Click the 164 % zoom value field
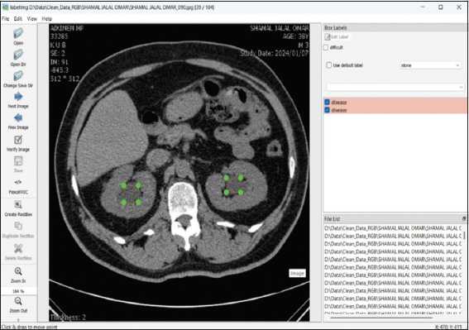 tap(18, 291)
